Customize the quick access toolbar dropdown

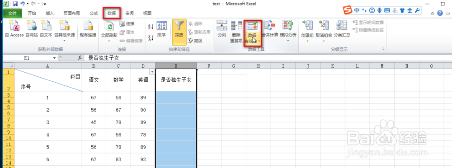[x=44, y=4]
